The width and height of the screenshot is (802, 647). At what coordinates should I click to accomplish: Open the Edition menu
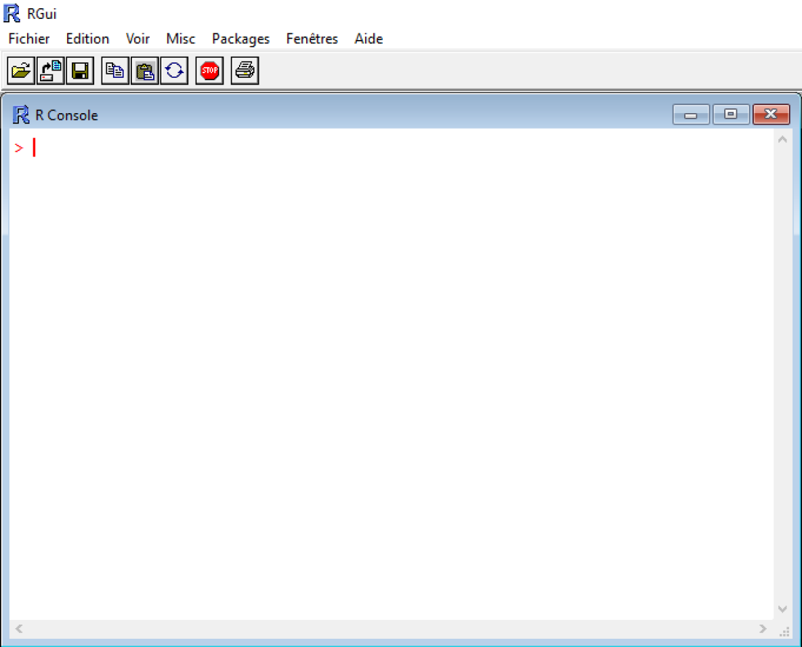pyautogui.click(x=87, y=39)
